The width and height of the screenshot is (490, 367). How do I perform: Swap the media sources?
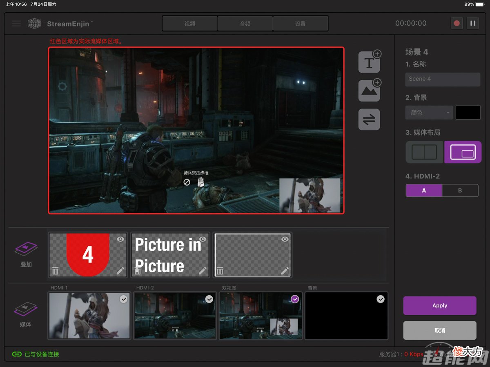point(369,119)
